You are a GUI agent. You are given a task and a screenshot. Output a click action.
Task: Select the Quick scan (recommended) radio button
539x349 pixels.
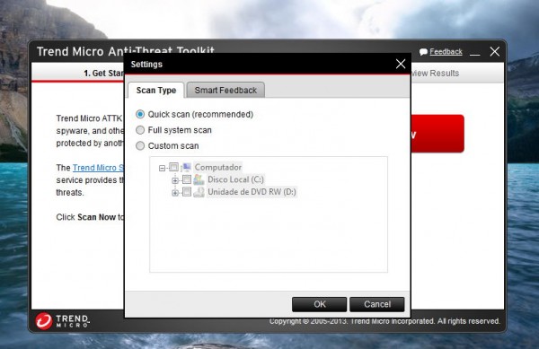(140, 114)
